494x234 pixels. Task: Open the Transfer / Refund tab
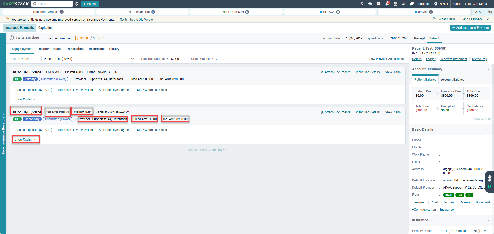[49, 49]
